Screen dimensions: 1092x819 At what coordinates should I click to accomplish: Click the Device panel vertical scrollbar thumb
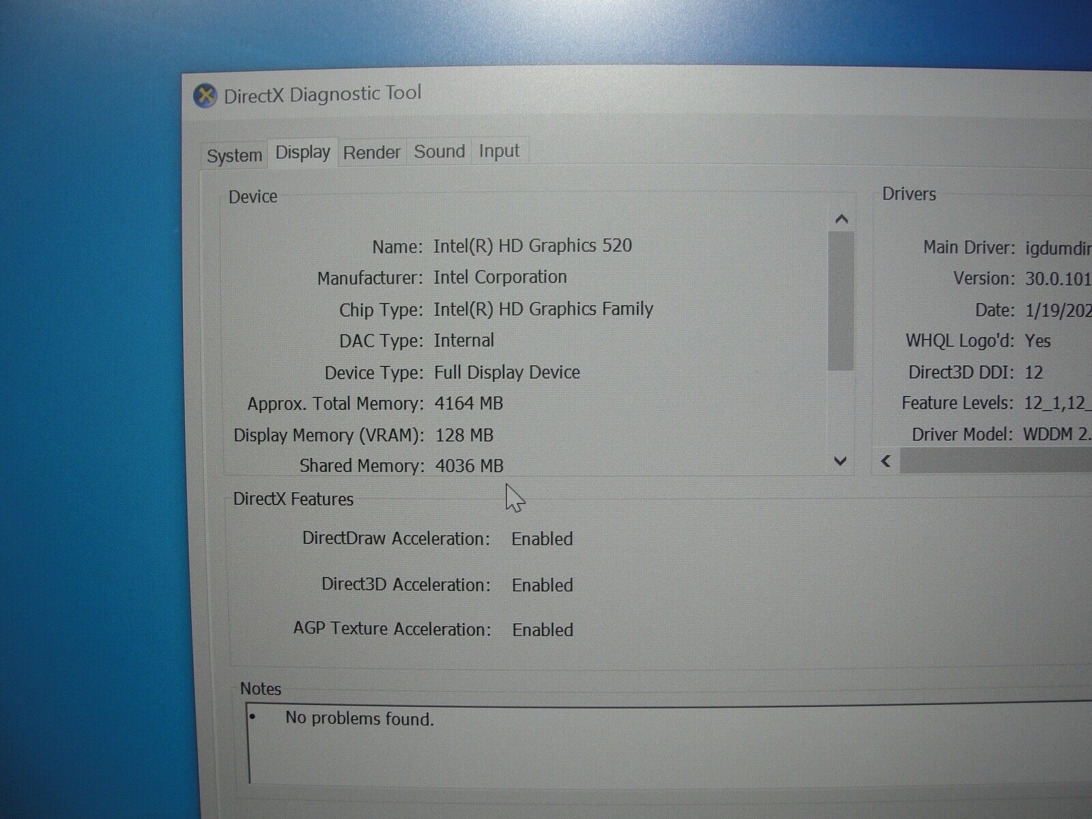[841, 301]
